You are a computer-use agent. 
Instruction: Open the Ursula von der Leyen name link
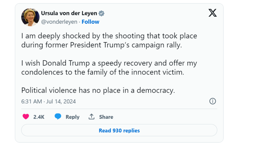coord(69,13)
